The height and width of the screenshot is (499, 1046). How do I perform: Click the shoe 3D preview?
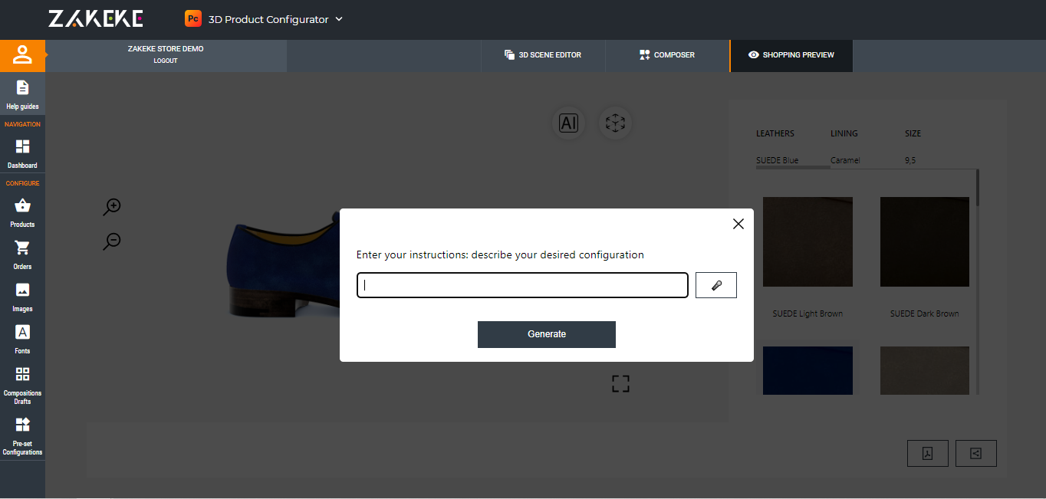point(284,264)
